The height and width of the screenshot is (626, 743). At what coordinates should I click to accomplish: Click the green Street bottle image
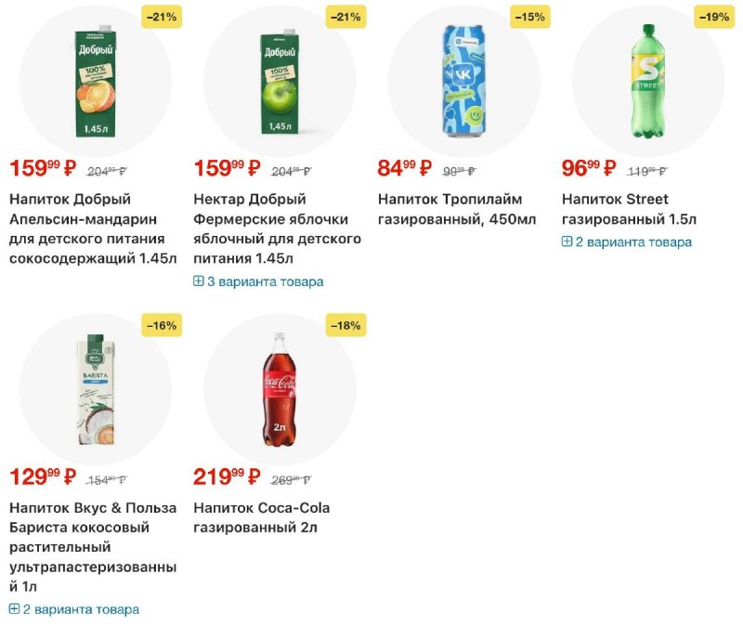point(647,80)
